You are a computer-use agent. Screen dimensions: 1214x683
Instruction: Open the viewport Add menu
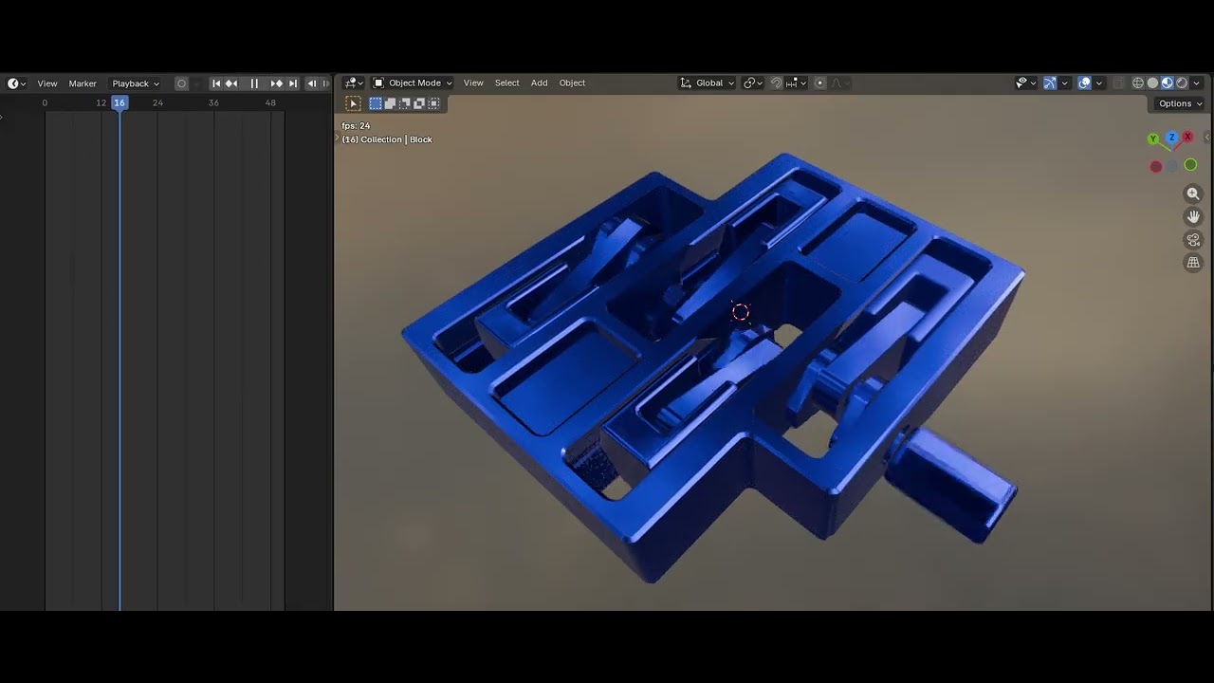[x=540, y=83]
